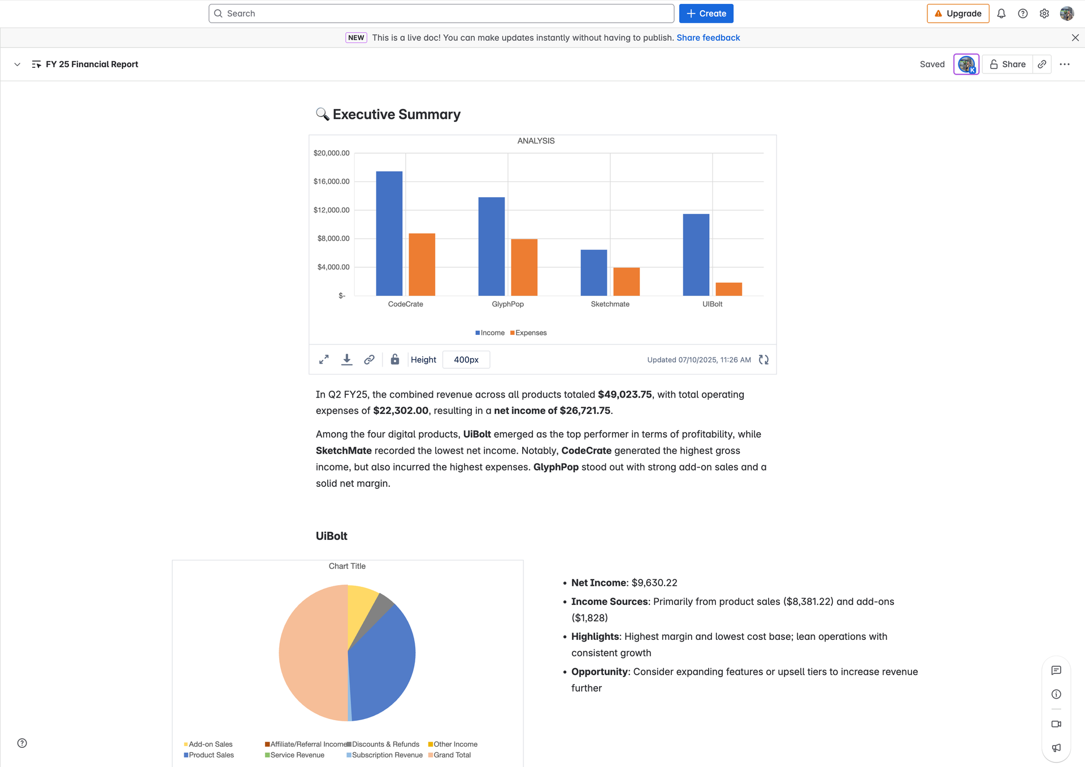Follow the Share feedback link
Screen dimensions: 1085x767
pyautogui.click(x=708, y=38)
